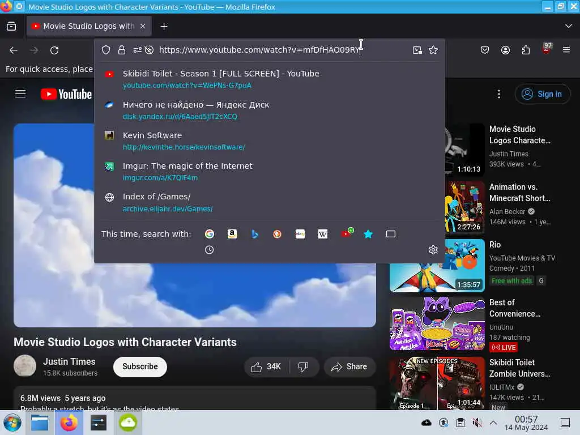Dislike this video
Viewport: 580px width, 435px height.
point(304,366)
